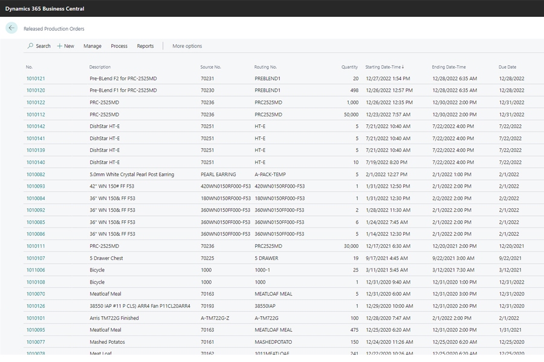Select due date 1/31/2021
544x362 pixels.
tap(510, 330)
